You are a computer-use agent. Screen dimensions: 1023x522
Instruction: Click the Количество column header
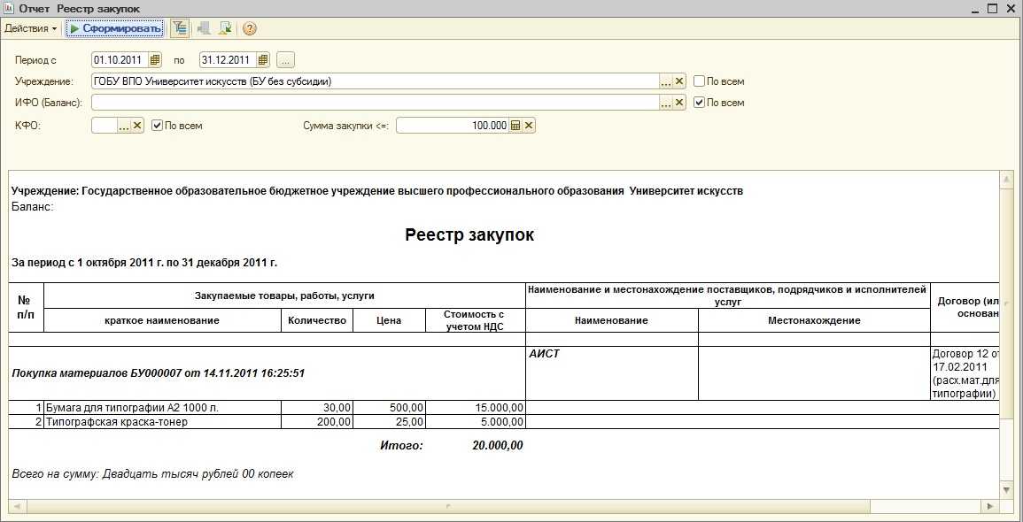pos(317,320)
